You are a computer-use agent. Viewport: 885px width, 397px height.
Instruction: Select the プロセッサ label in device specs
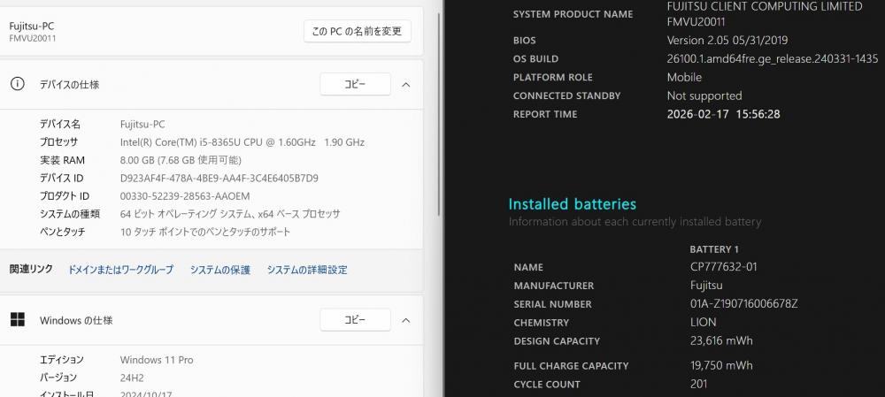[x=58, y=142]
